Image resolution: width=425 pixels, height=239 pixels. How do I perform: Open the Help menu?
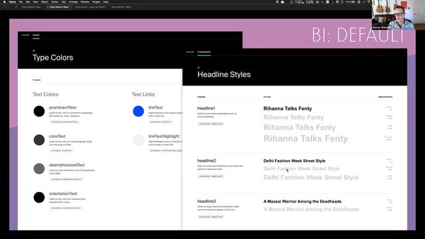point(106,1)
